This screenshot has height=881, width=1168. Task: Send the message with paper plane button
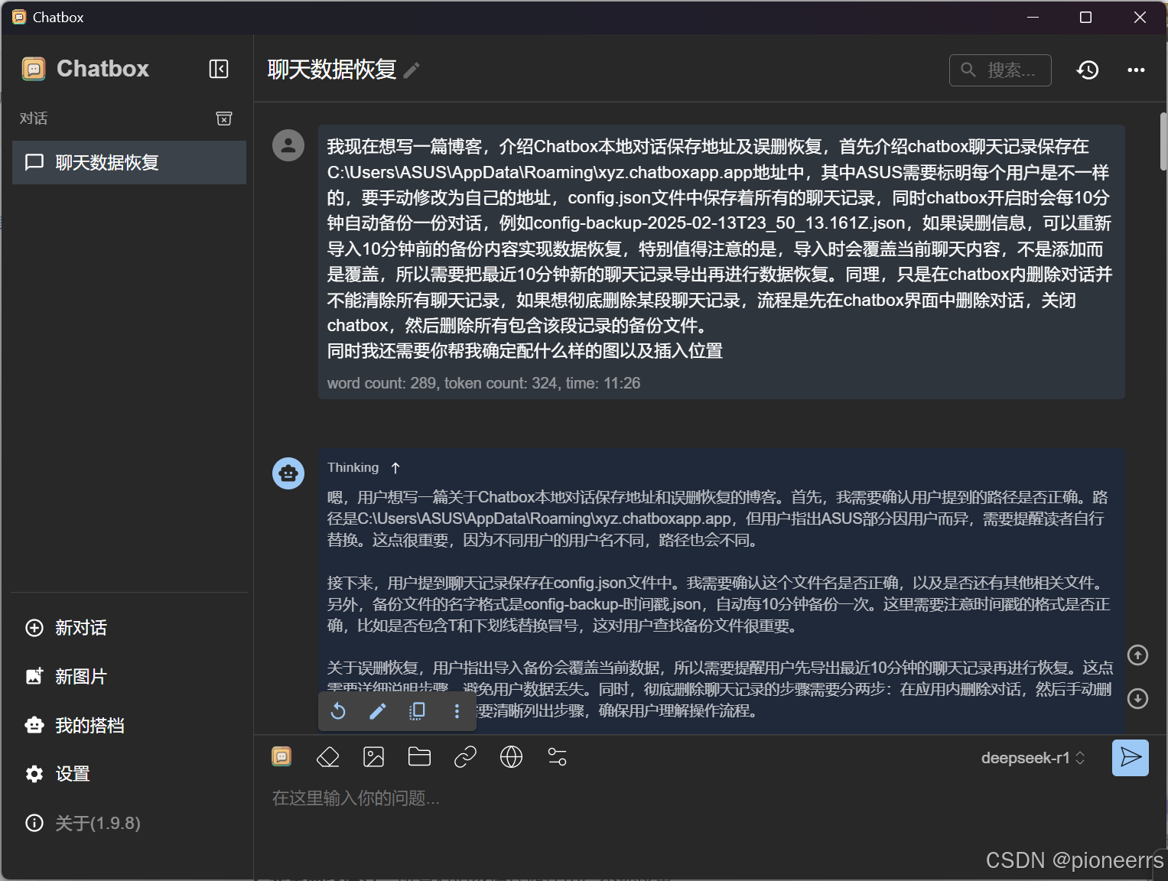pos(1131,758)
